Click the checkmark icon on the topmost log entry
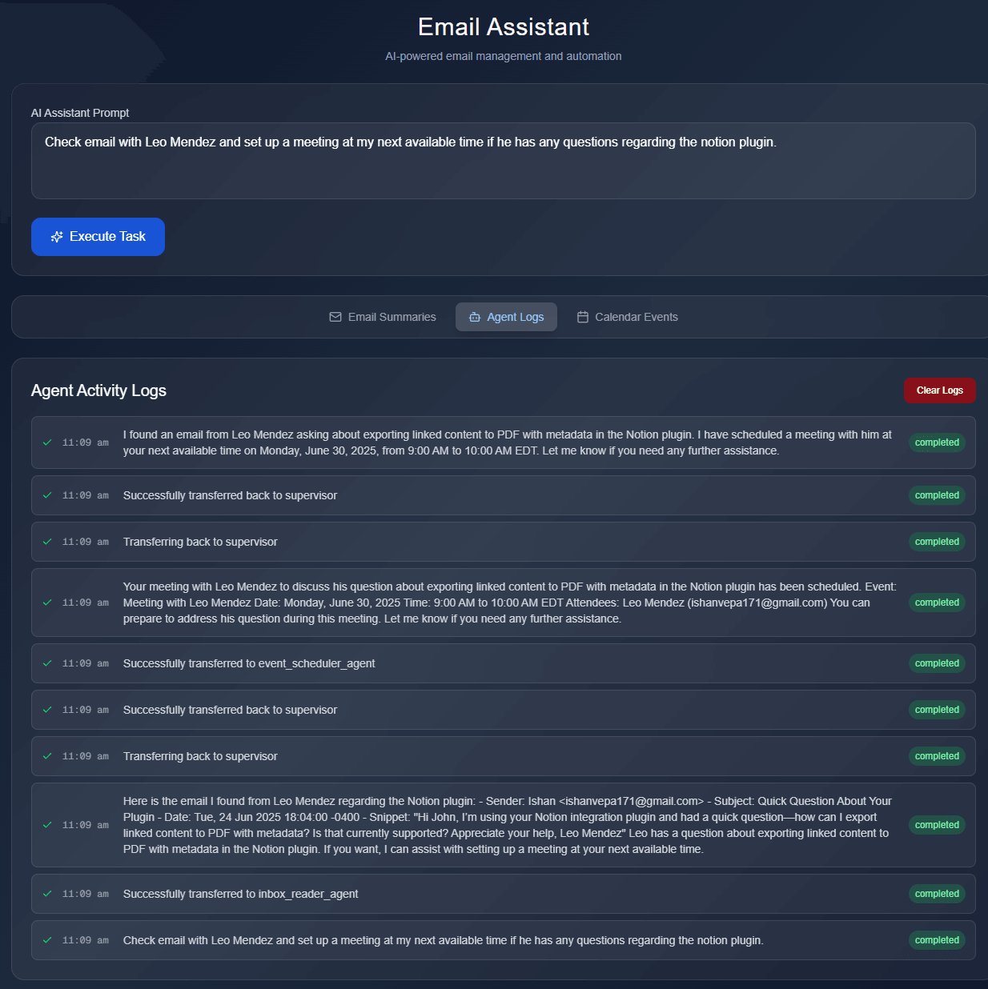 [47, 442]
